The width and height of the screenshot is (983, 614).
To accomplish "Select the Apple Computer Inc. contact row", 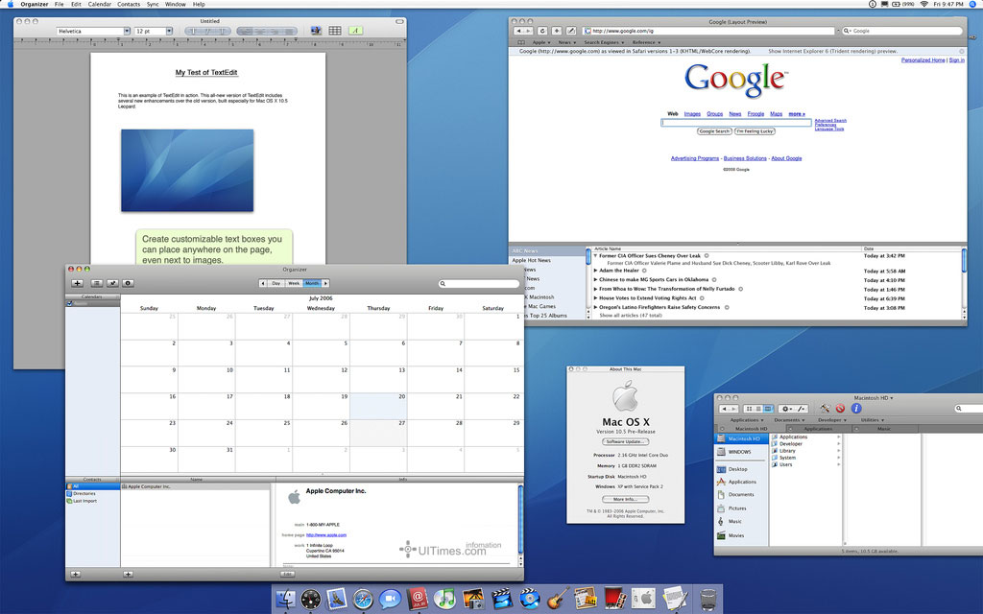I will [196, 486].
